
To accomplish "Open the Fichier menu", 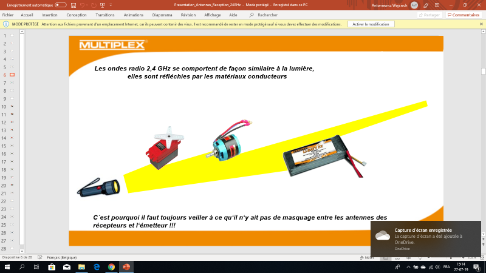I will tap(8, 14).
